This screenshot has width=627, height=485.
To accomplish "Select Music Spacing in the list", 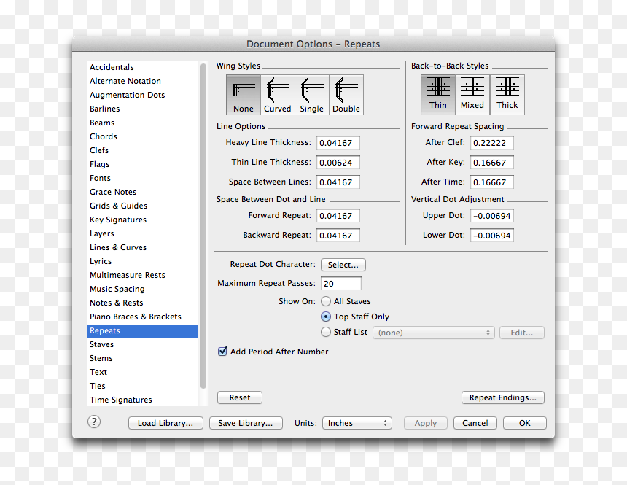I will coord(142,289).
